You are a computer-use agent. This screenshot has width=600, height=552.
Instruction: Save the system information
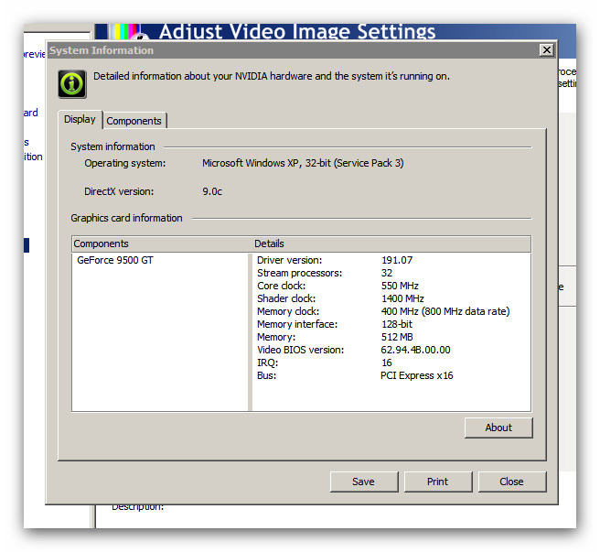click(x=363, y=482)
